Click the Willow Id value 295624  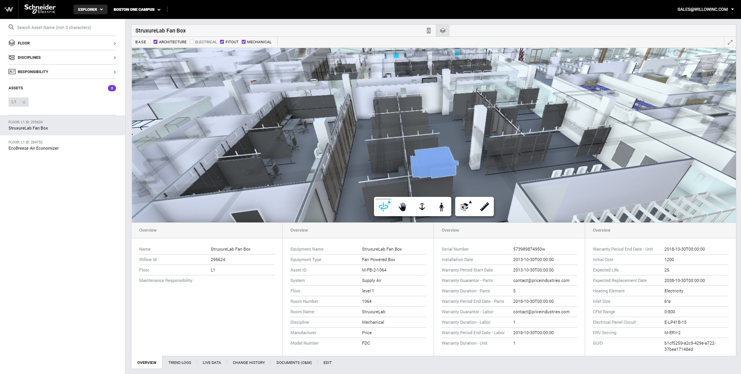click(218, 260)
